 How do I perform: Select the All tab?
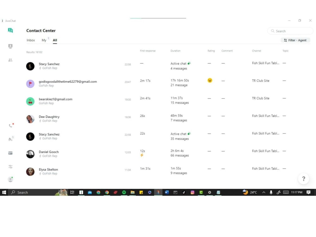pos(55,40)
